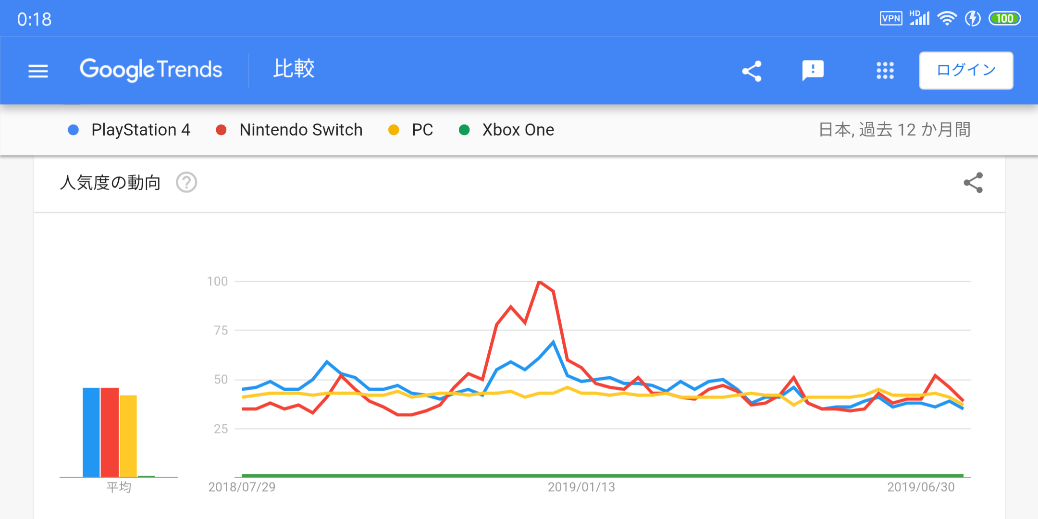The width and height of the screenshot is (1038, 519).
Task: Tap the Wi-Fi status icon
Action: point(947,19)
